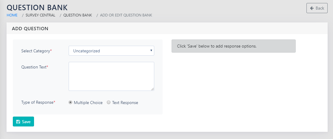
Task: Navigate to SURVEY CENTRAL breadcrumb
Action: coord(40,15)
